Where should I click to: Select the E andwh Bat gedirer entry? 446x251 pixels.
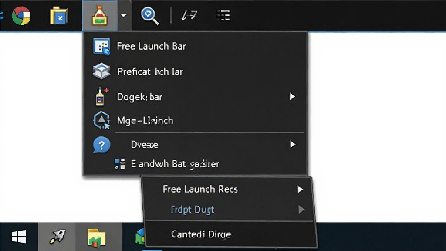196,164
